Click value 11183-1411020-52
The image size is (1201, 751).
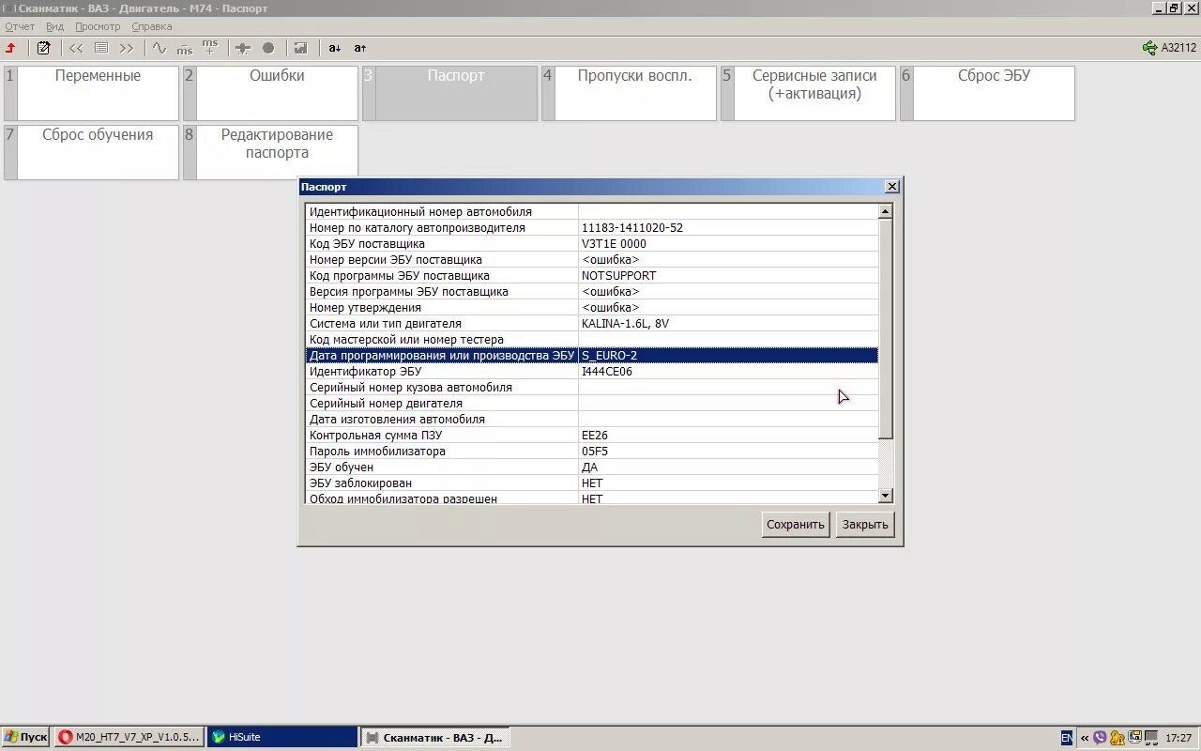[x=632, y=228]
